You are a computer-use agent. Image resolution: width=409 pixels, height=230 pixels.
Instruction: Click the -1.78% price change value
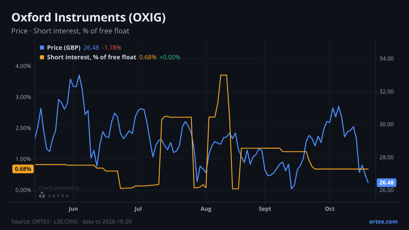pyautogui.click(x=111, y=47)
